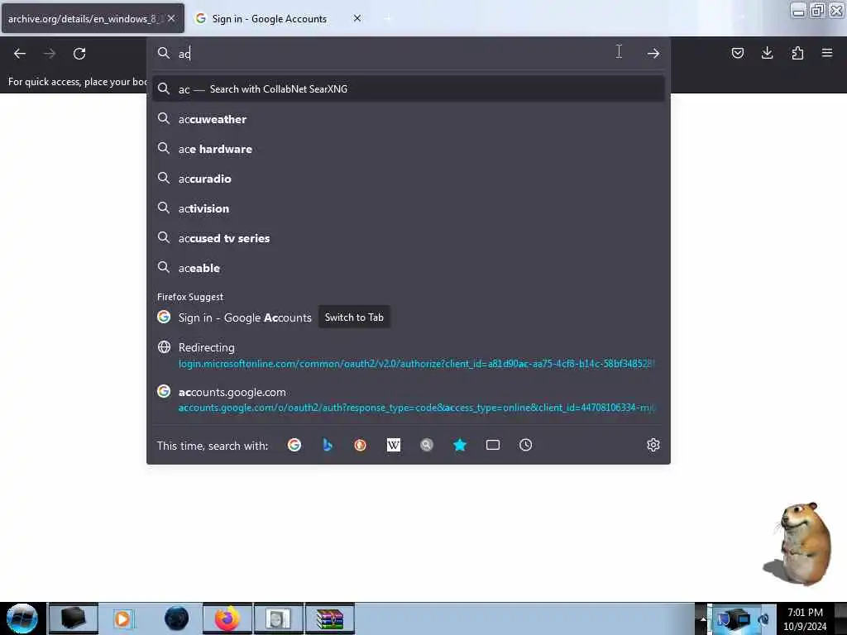Choose the activision suggestion
The image size is (847, 635).
click(409, 208)
